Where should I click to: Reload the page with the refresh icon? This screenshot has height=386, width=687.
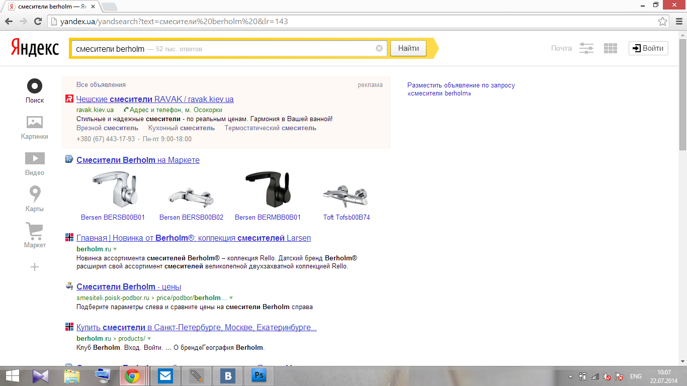point(38,22)
